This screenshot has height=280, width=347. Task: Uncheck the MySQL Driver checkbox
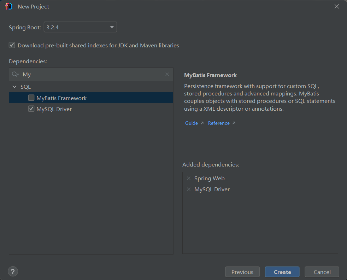coord(31,109)
